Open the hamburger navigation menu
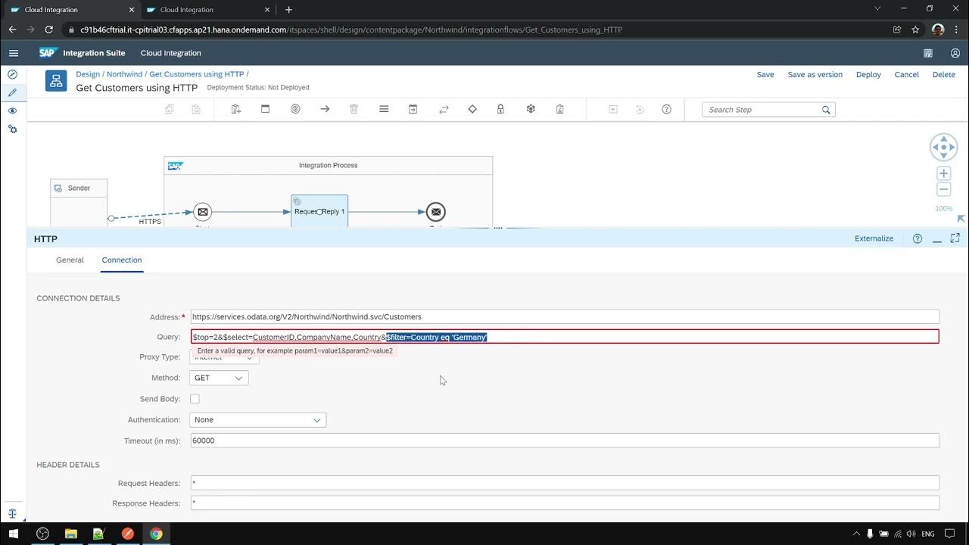 click(x=13, y=53)
